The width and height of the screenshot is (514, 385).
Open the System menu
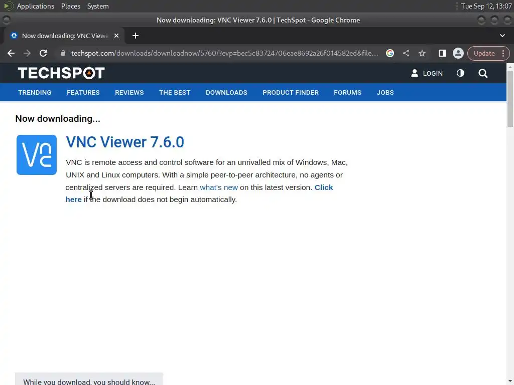[98, 6]
